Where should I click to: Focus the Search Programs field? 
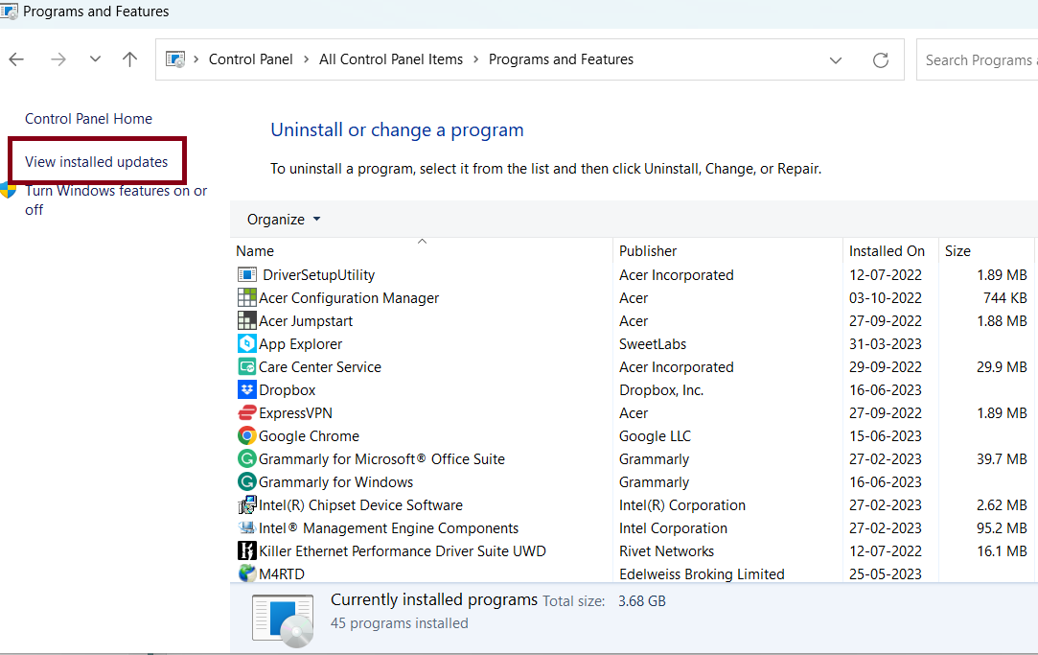pos(977,60)
